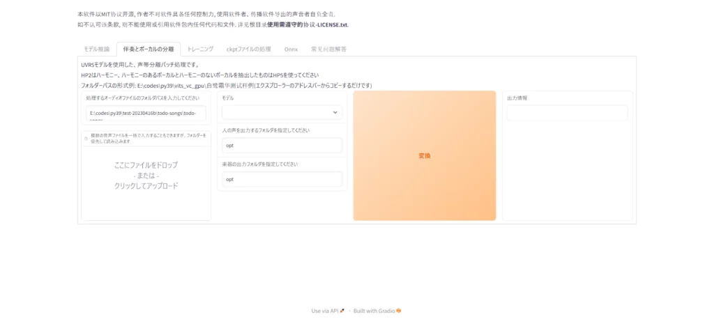Select the 伴奏とボーカルの分離 tab
Viewport: 714px width, 324px height.
tap(149, 49)
